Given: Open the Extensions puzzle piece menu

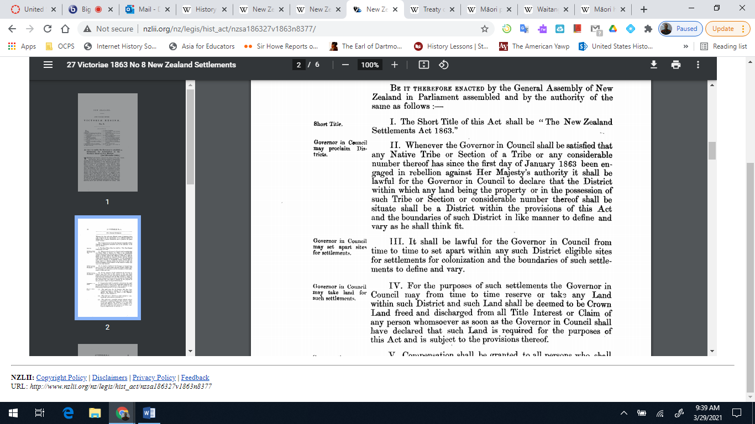Looking at the screenshot, I should 648,29.
